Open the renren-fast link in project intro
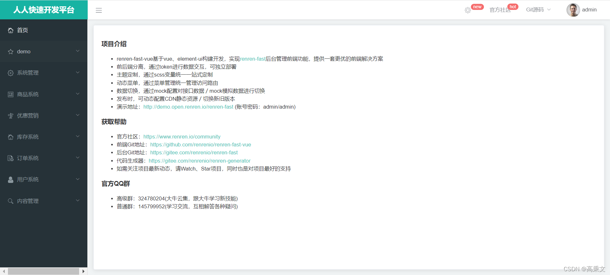610x275 pixels. [x=253, y=59]
